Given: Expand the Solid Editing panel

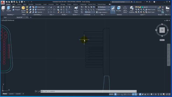Looking at the screenshot, I should coord(38,15).
